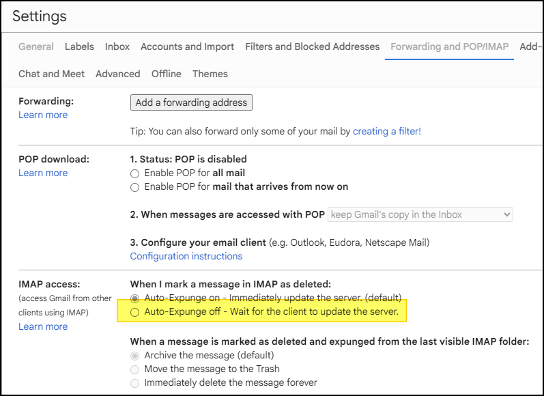This screenshot has height=396, width=544.
Task: Follow the creating a filter link
Action: [387, 131]
